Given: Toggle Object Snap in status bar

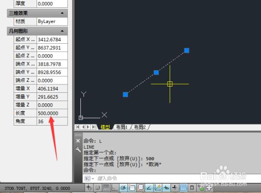Looking at the screenshot, I should tap(132, 188).
